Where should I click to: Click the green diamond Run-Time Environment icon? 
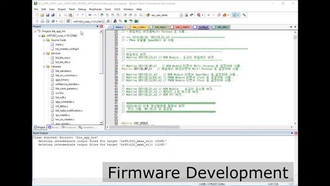(126, 21)
